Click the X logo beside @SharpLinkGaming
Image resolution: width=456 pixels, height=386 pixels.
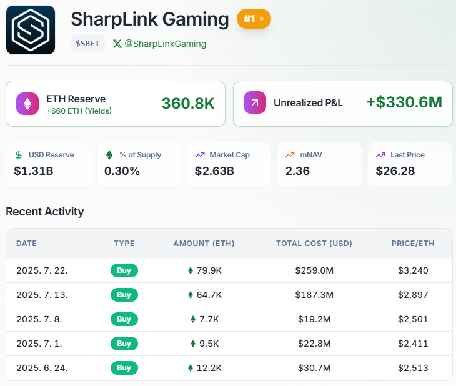pyautogui.click(x=117, y=44)
